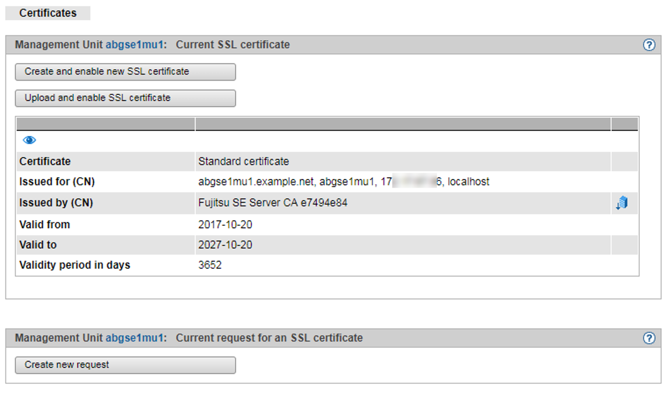671x394 pixels.
Task: Click the Issued for (CN) row label
Action: [57, 182]
